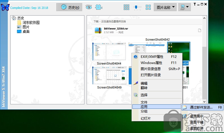Click the Compiled Date: Sep 16 2018 text
The width and height of the screenshot is (224, 133).
pos(29,8)
